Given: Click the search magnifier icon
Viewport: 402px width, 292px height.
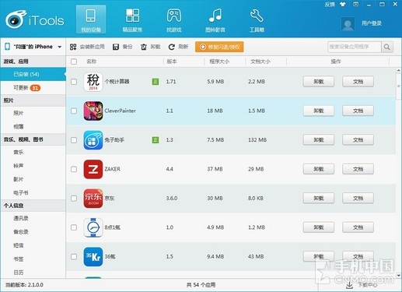Looking at the screenshot, I should point(387,47).
